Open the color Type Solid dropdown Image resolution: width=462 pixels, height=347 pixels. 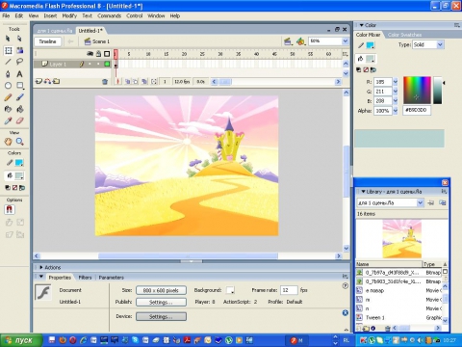tap(440, 44)
